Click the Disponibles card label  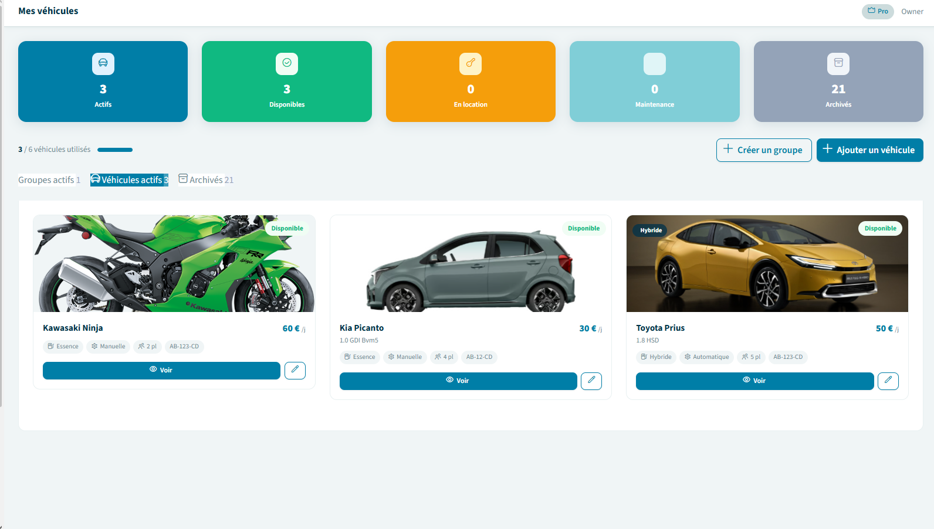pos(287,104)
